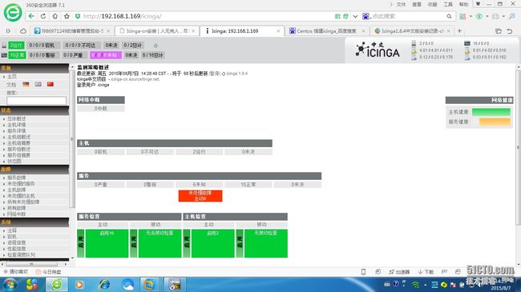
Task: Click the cloud icon beside tab bar
Action: click(23, 31)
